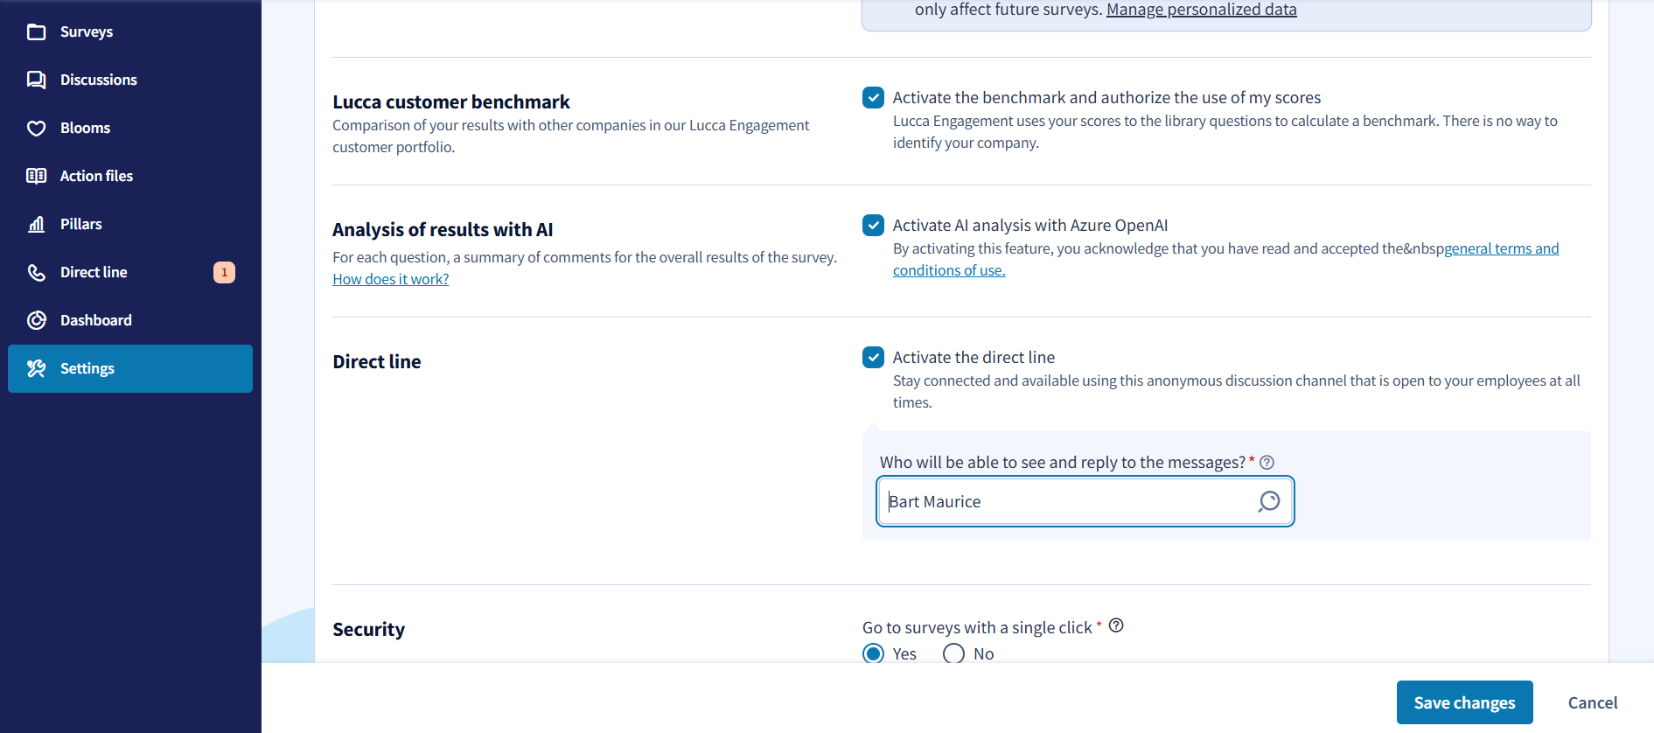Click Save changes button
Image resolution: width=1654 pixels, height=733 pixels.
tap(1464, 702)
